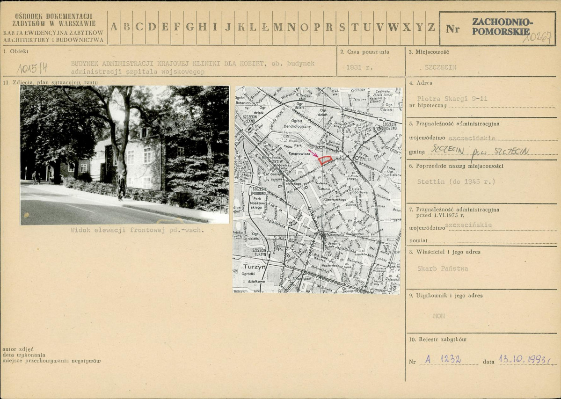
Task: Click the building photograph on the card
Action: (x=124, y=155)
